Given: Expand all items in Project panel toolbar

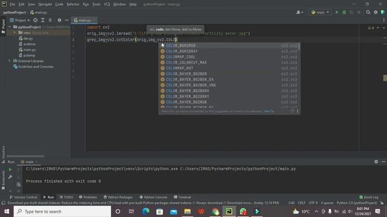Looking at the screenshot, I should (x=43, y=20).
